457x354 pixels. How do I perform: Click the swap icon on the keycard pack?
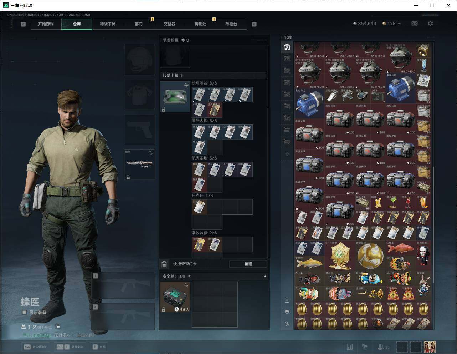186,85
